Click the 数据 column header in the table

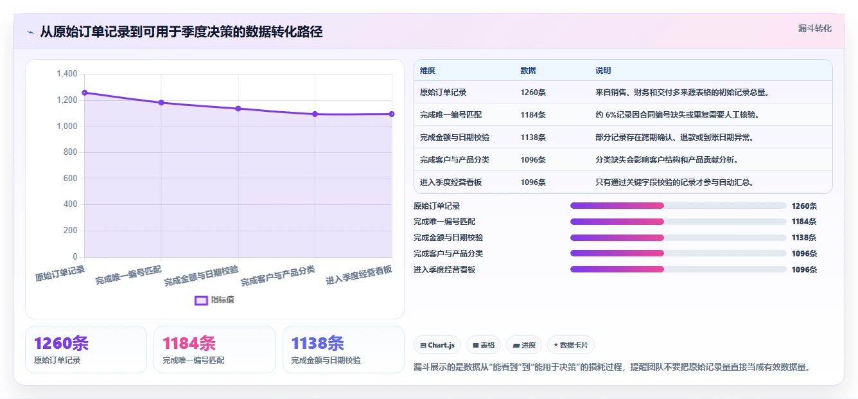click(x=528, y=71)
